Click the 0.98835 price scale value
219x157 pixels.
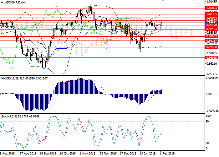pos(211,33)
